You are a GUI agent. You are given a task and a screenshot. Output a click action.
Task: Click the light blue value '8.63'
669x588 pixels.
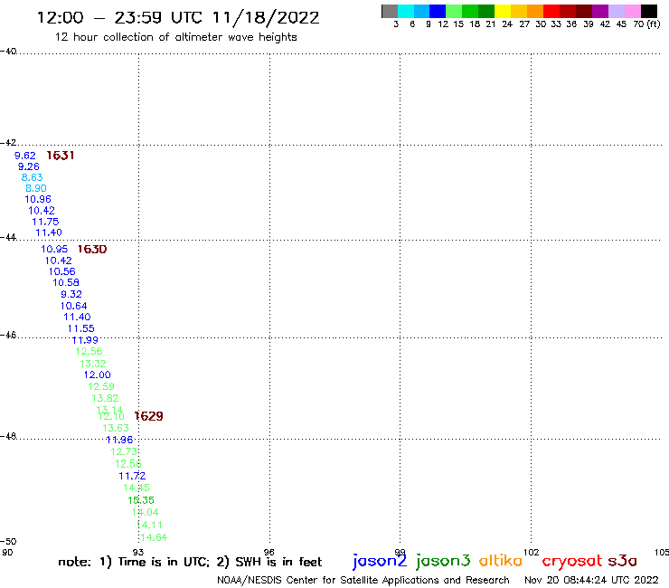point(32,177)
